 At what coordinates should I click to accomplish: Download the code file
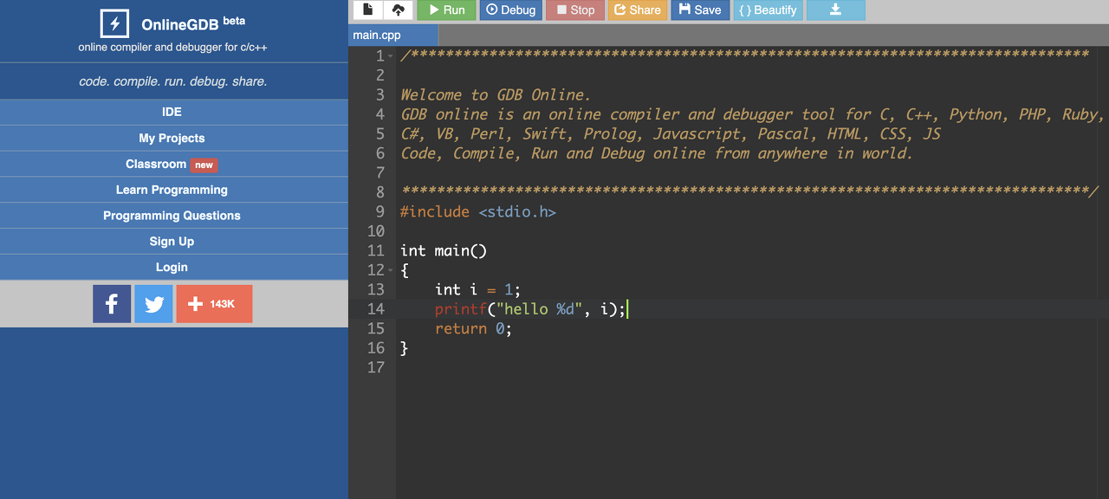tap(835, 10)
